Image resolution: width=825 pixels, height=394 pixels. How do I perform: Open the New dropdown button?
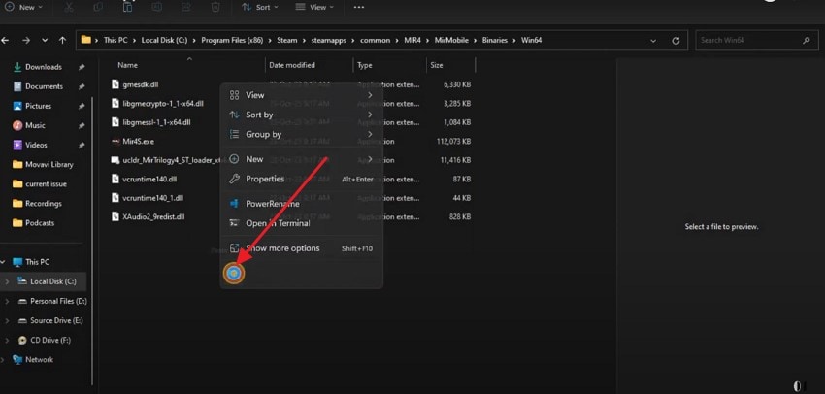coord(24,7)
